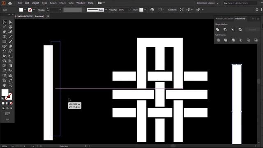Open Edit Toolbar three-dots menu
Screen dimensions: 263x148
(7, 120)
